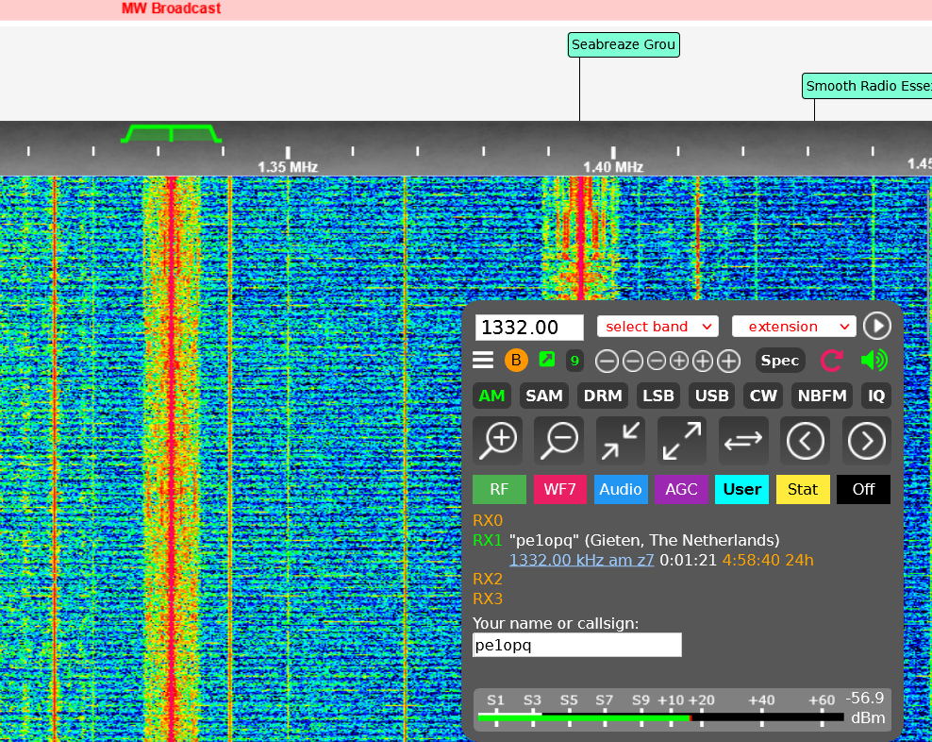This screenshot has height=742, width=932.
Task: Click the zoom out magnifier icon
Action: click(x=559, y=440)
